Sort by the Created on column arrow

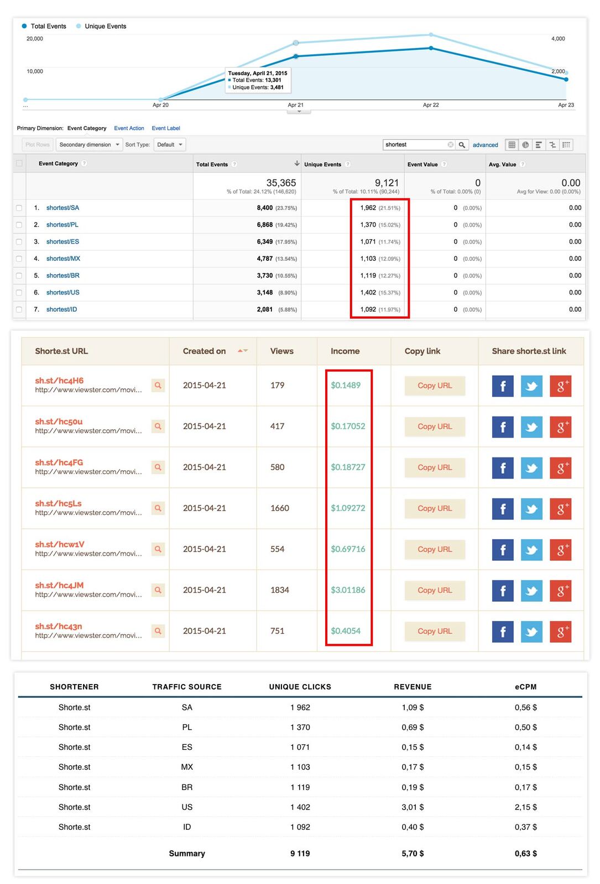[x=242, y=351]
